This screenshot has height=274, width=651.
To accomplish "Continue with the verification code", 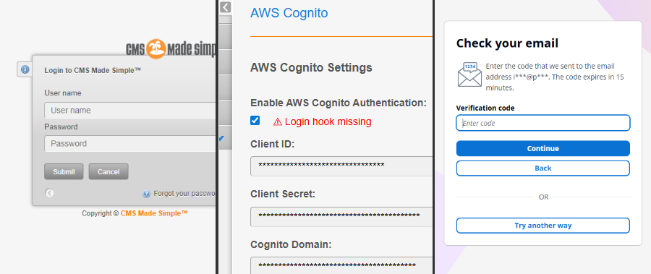I will point(543,148).
